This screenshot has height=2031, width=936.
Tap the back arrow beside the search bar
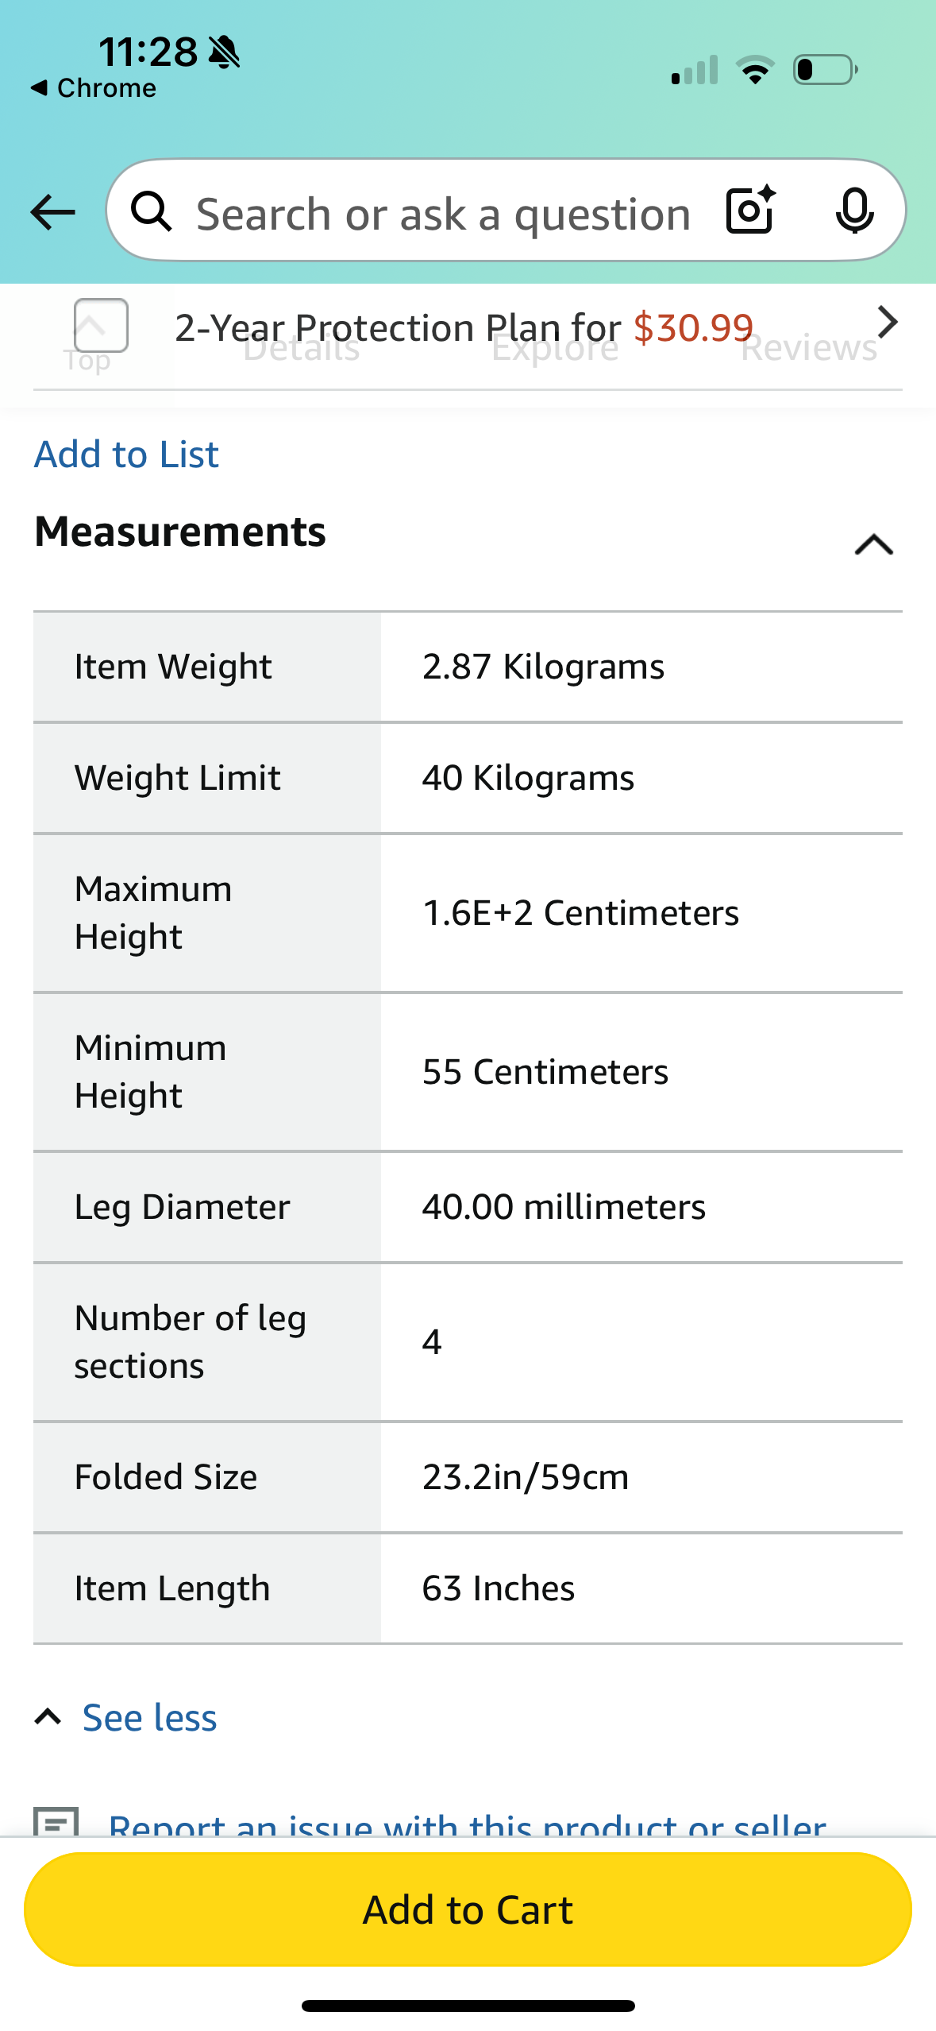pos(52,212)
